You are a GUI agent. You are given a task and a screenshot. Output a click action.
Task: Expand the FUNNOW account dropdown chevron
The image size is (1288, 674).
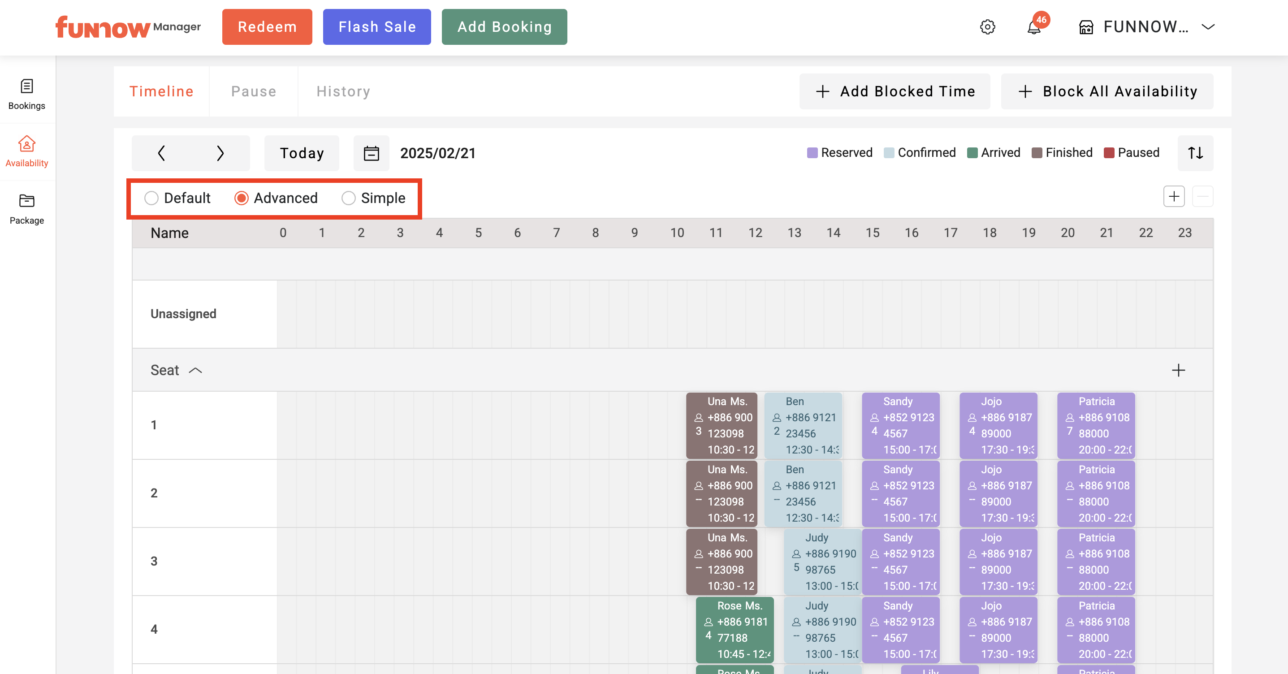[1209, 27]
